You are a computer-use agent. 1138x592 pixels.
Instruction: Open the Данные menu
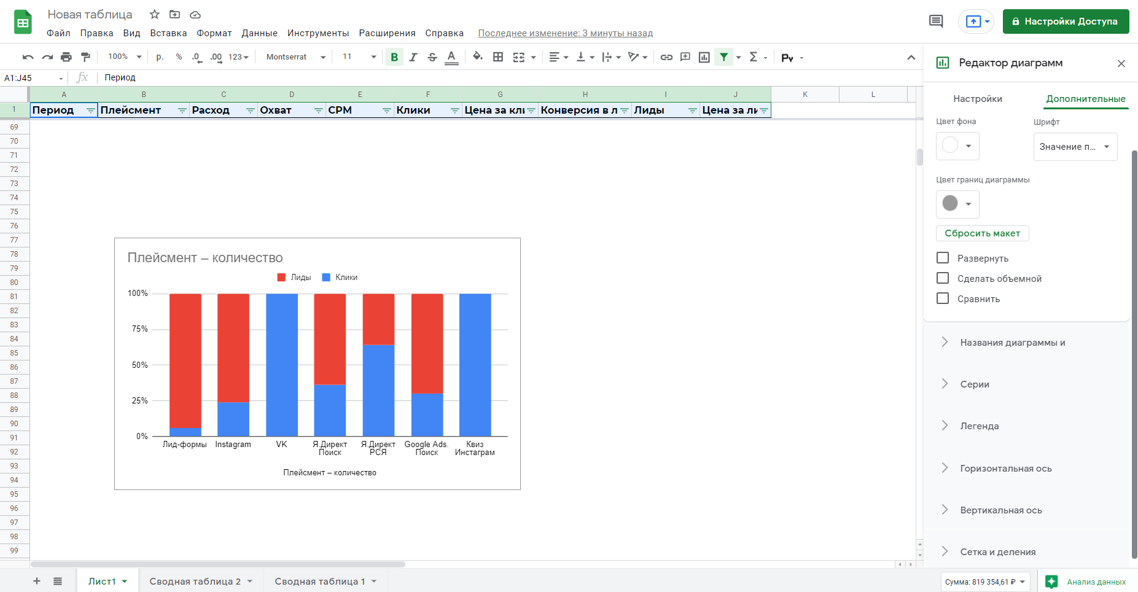pyautogui.click(x=259, y=33)
